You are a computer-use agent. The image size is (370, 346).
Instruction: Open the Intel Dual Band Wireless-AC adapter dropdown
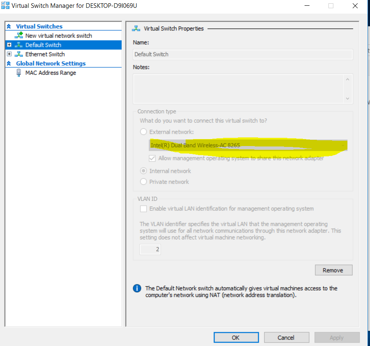(x=248, y=145)
